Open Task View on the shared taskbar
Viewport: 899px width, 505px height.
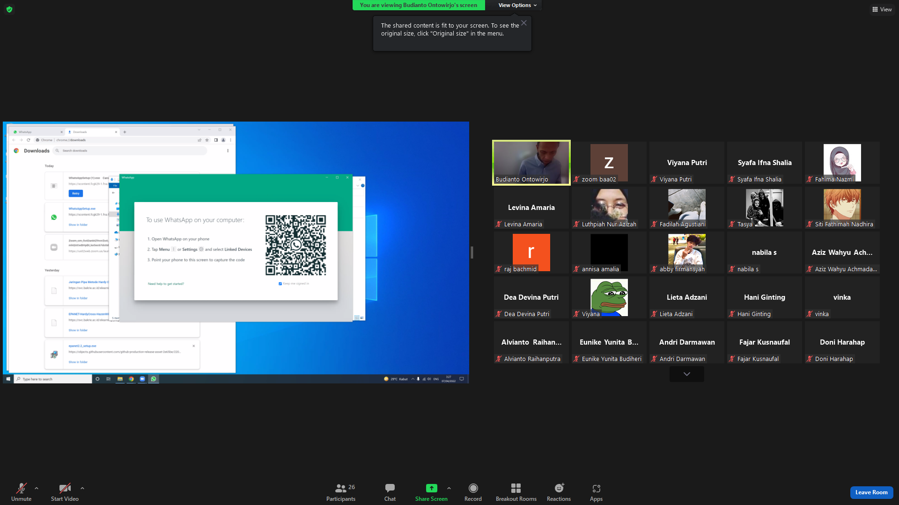click(x=109, y=379)
